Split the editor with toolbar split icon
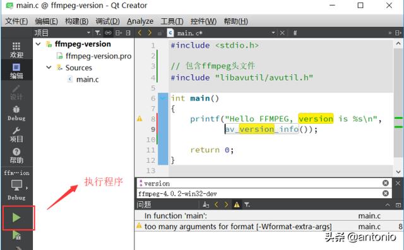Image resolution: width=404 pixels, height=250 pixels. (x=398, y=33)
